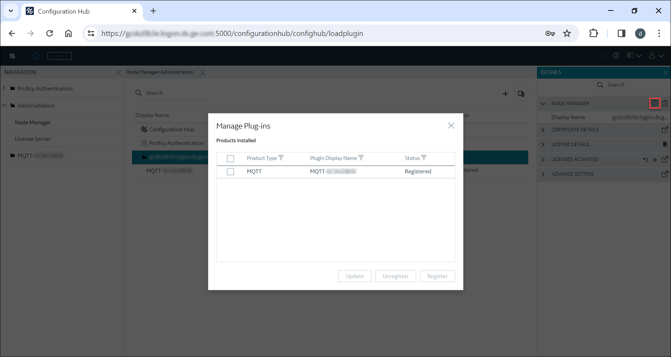Click the Node Manager delete trash icon
671x357 pixels.
(665, 103)
